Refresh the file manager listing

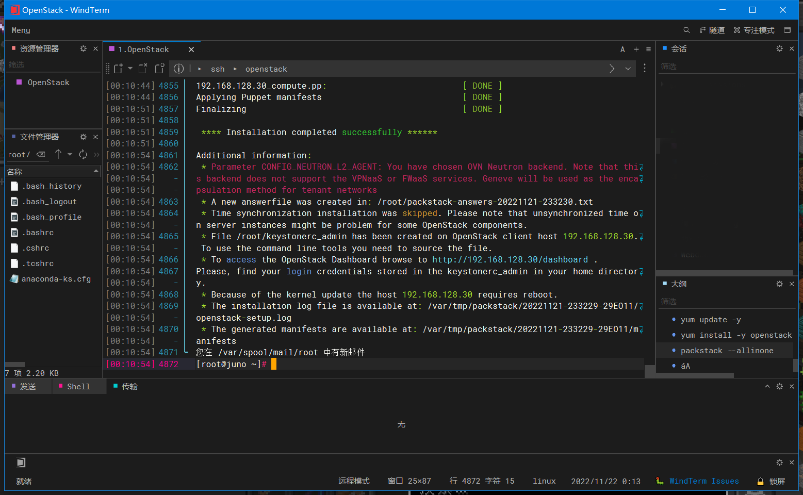point(83,154)
